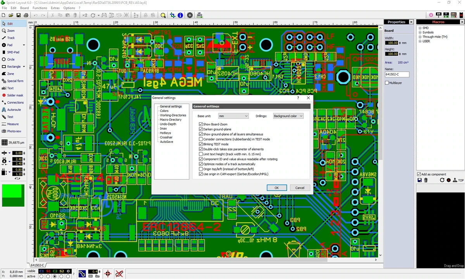Click the Print toolbar icon
465x279 pixels.
pyautogui.click(x=26, y=15)
